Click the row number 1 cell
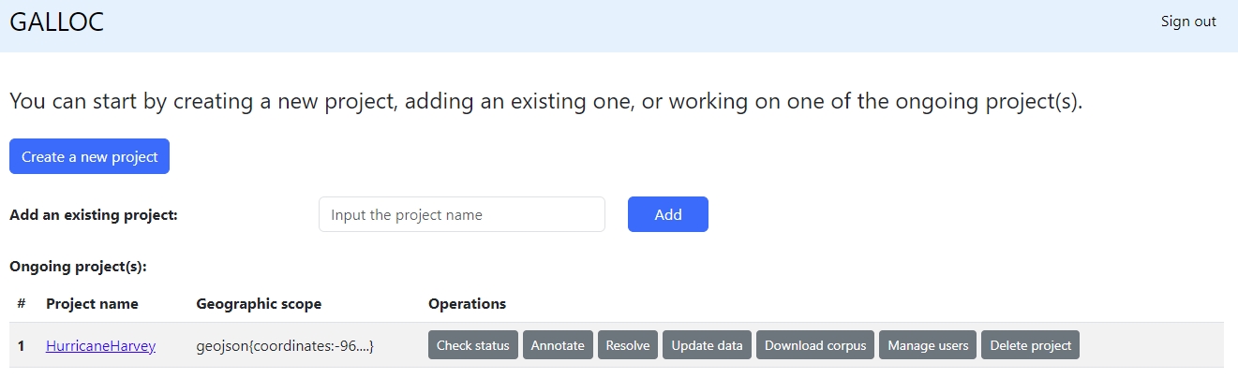 21,345
